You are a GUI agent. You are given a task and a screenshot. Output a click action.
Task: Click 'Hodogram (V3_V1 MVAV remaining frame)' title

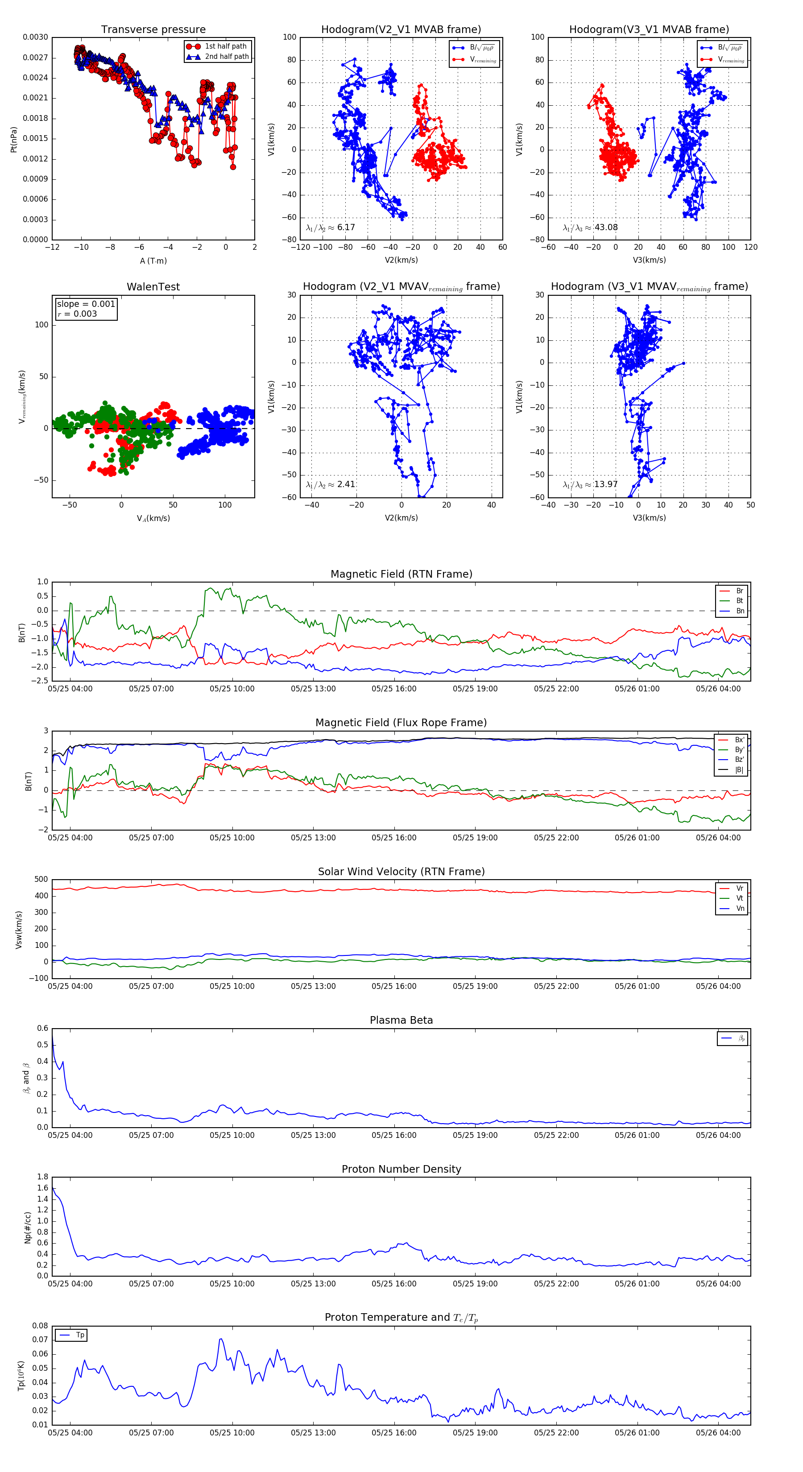point(649,287)
